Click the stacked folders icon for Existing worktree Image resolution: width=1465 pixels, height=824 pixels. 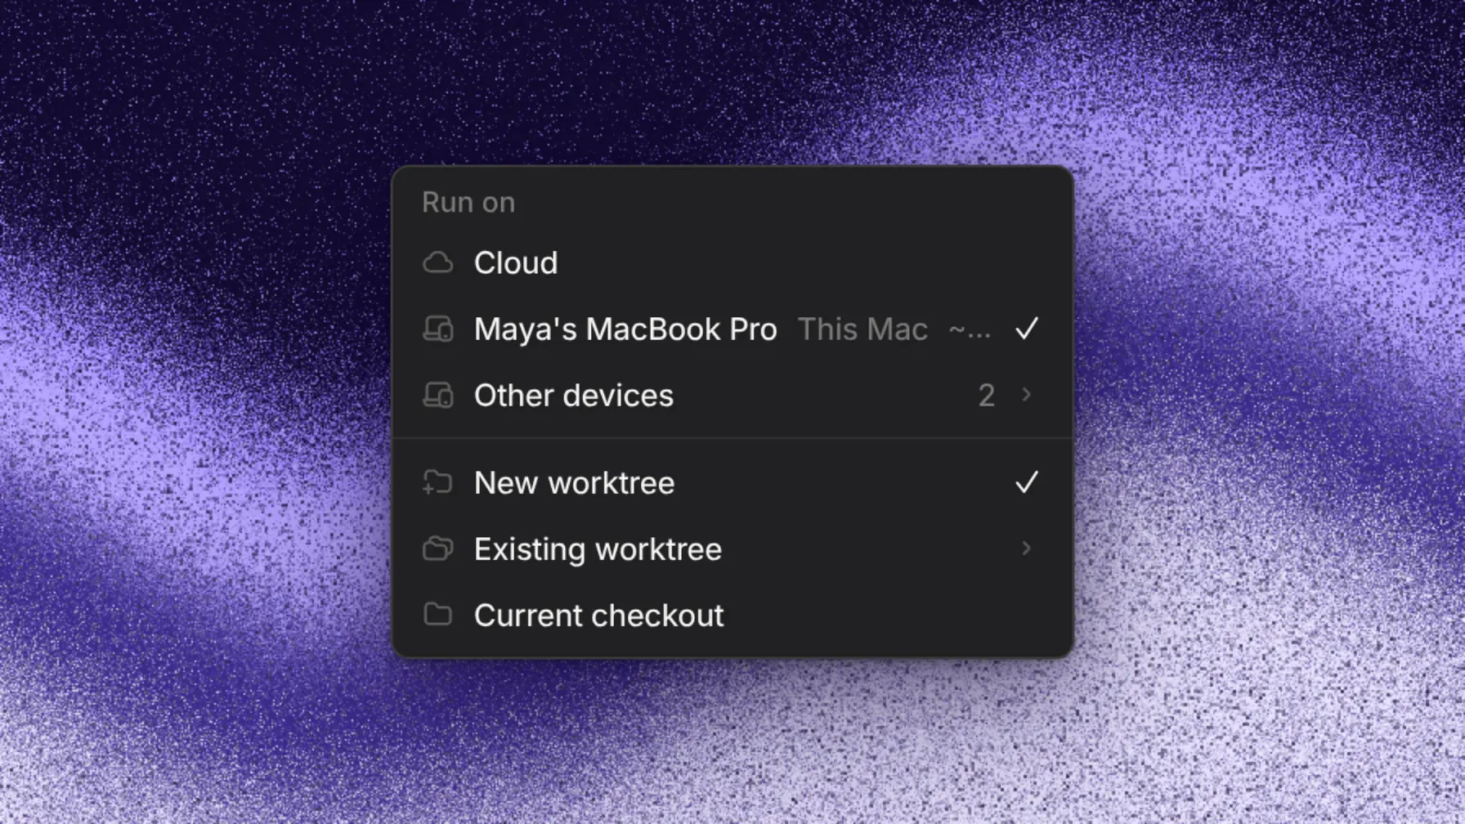[x=437, y=549]
